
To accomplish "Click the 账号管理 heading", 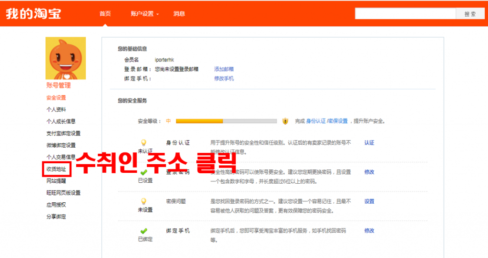I will [59, 85].
